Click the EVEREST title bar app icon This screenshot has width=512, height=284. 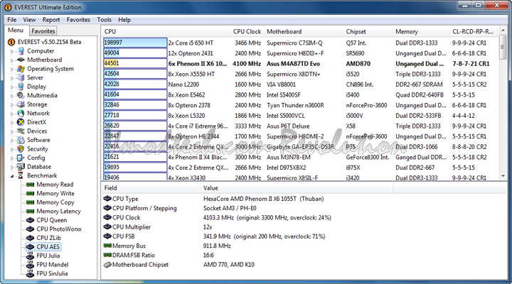[8, 7]
